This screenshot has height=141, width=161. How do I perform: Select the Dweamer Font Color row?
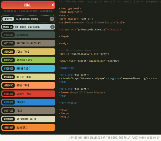click(28, 27)
